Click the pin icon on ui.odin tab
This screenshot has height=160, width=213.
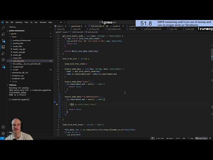click(123, 26)
